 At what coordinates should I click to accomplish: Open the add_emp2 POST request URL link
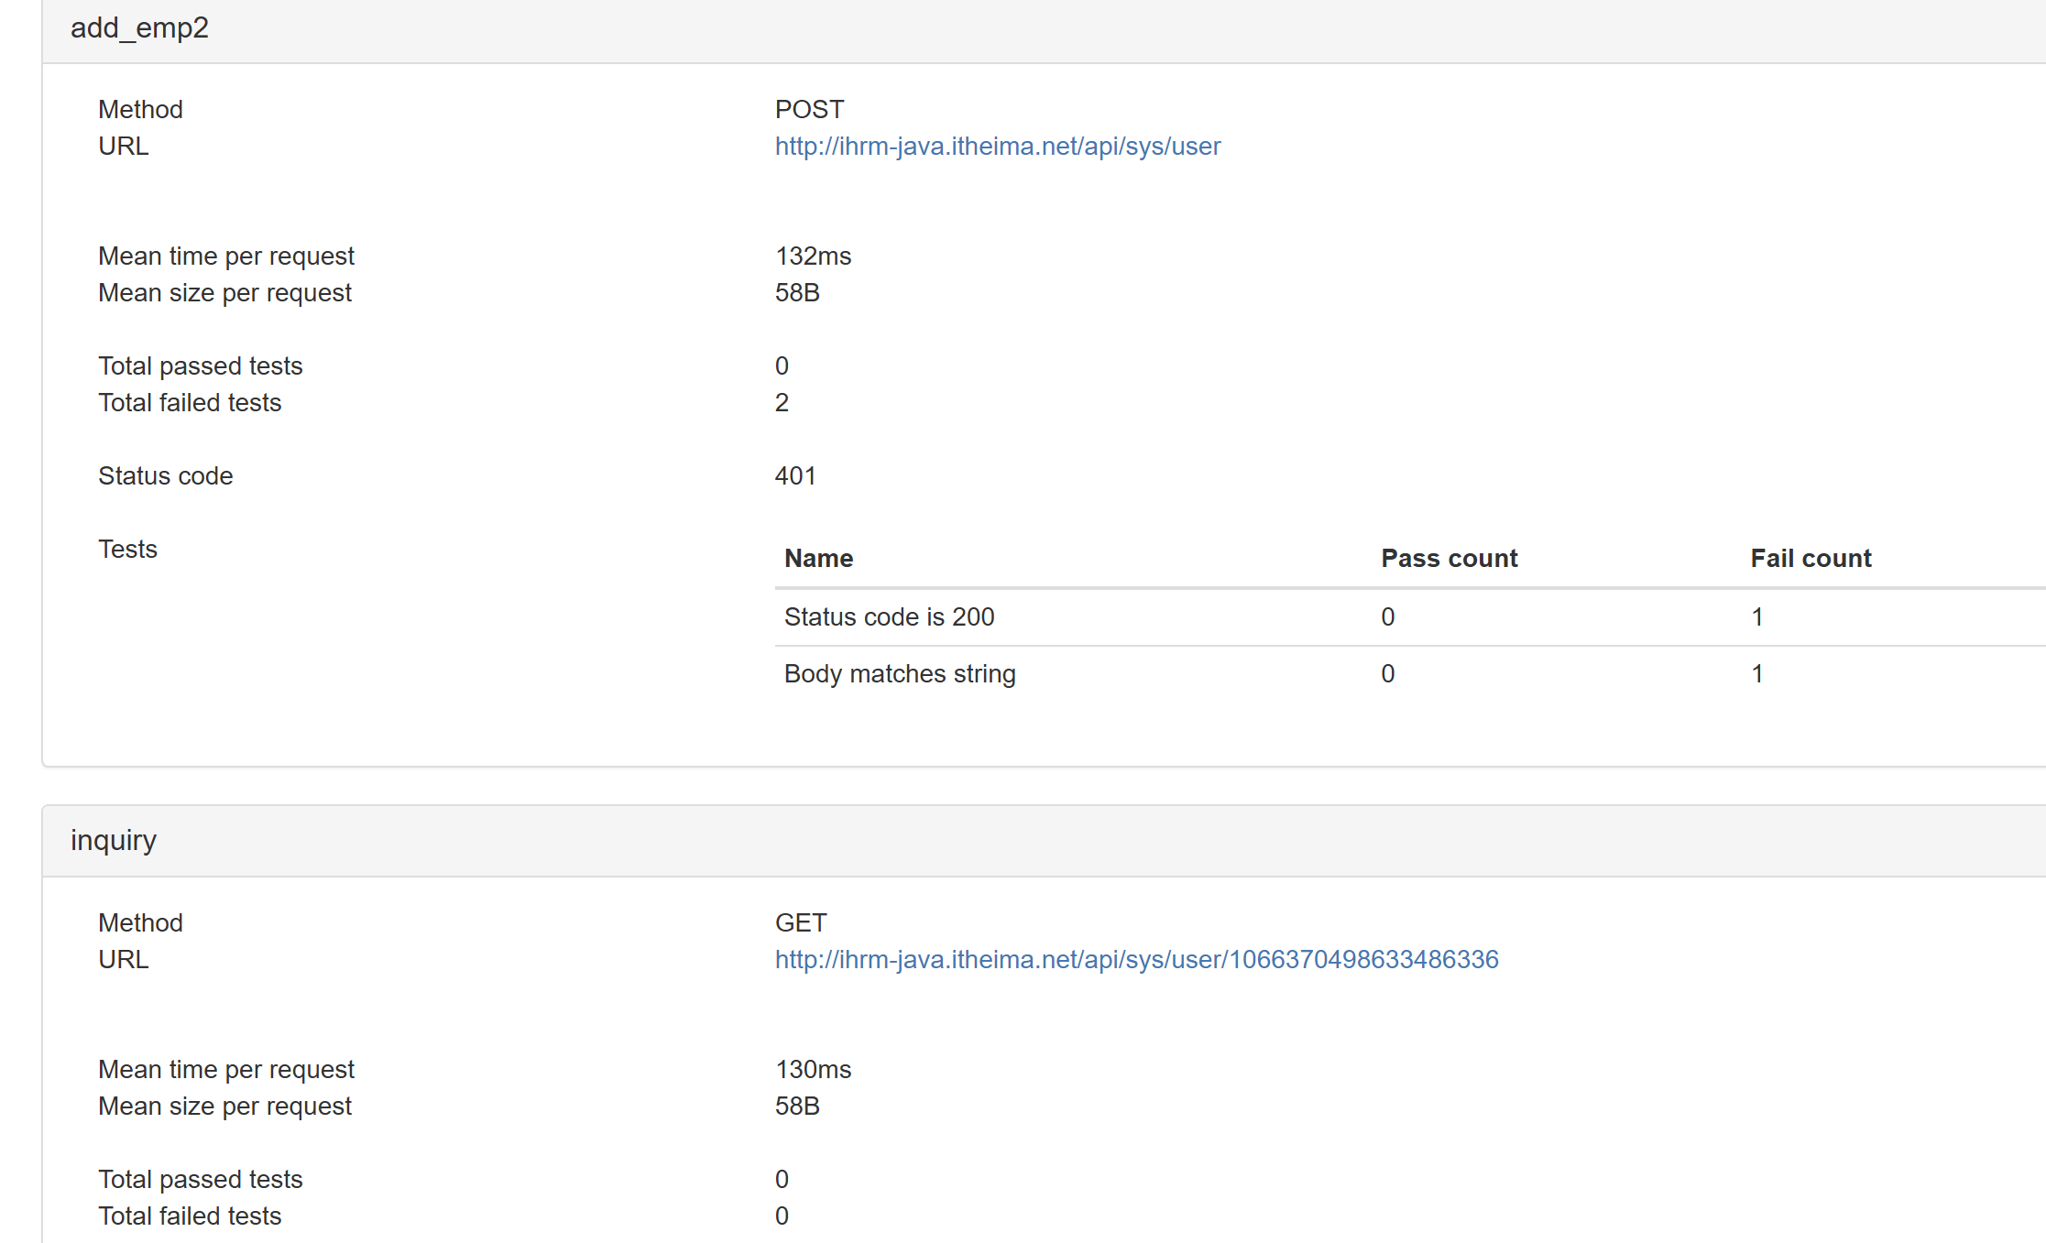997,147
